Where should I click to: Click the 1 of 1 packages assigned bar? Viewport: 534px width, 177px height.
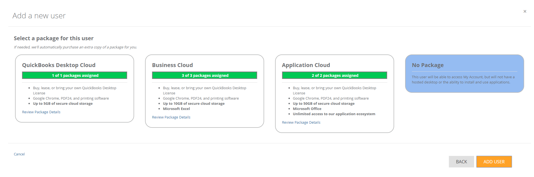74,76
